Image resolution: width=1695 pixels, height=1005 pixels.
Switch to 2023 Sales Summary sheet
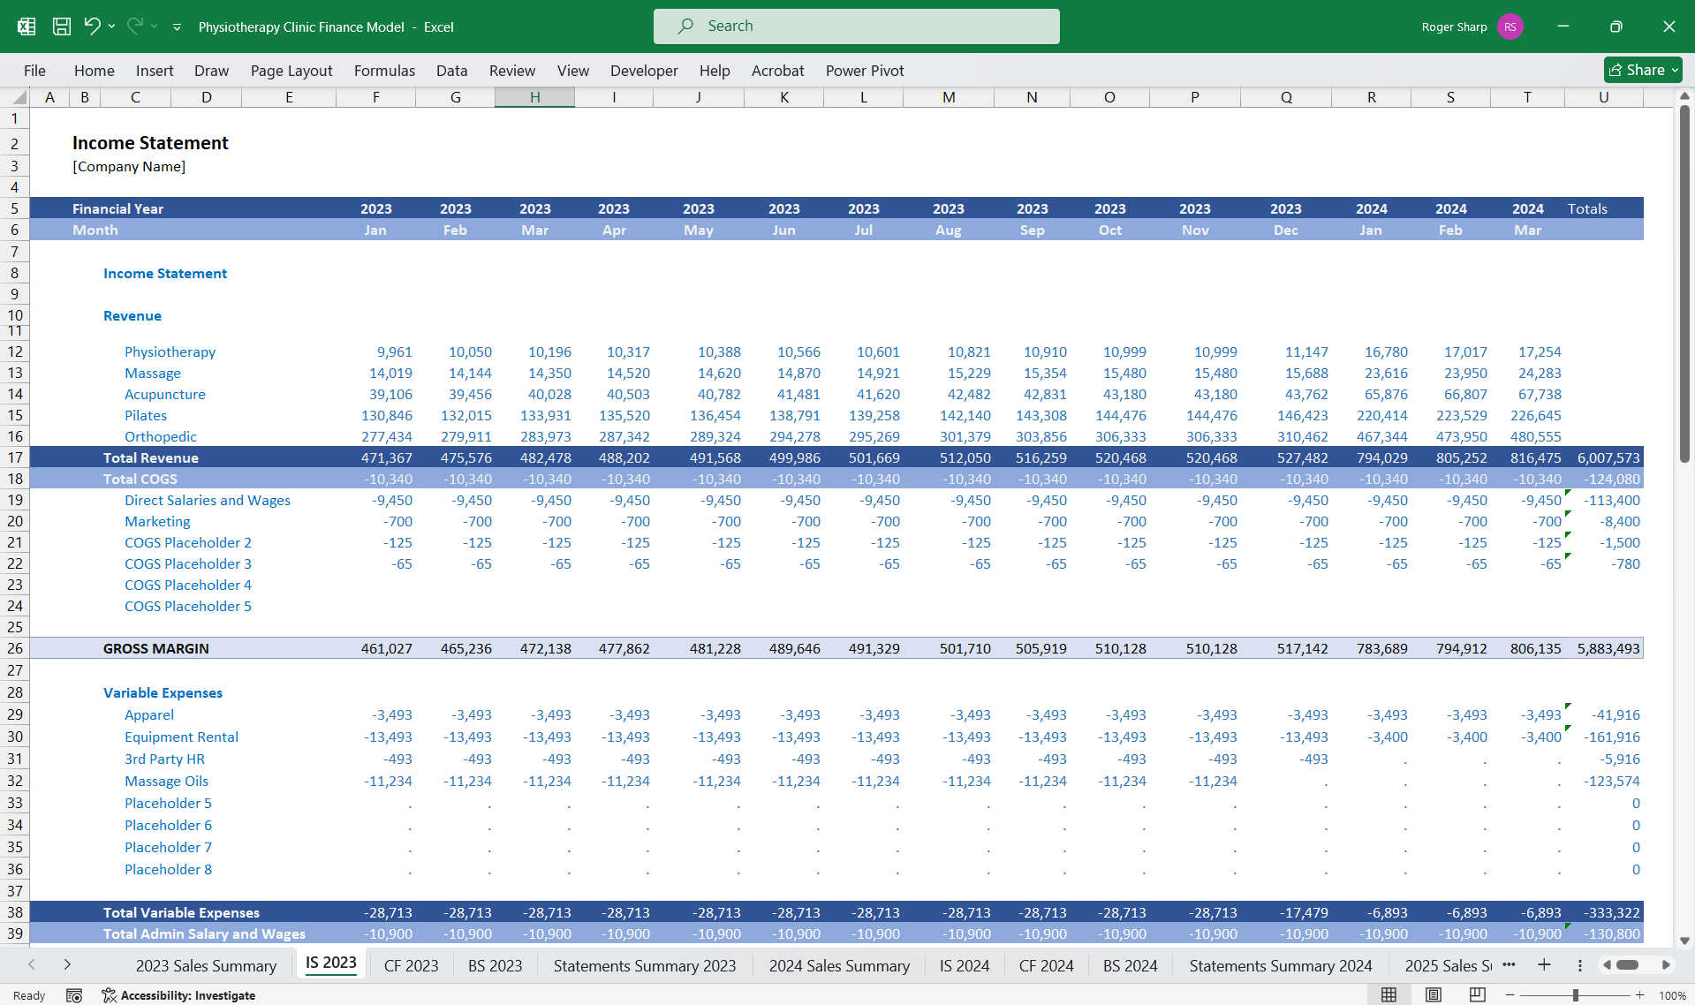(x=206, y=966)
